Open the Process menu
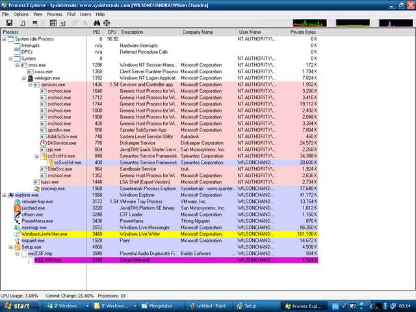 [55, 14]
